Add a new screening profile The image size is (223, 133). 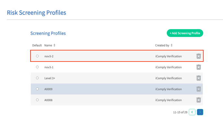(185, 33)
